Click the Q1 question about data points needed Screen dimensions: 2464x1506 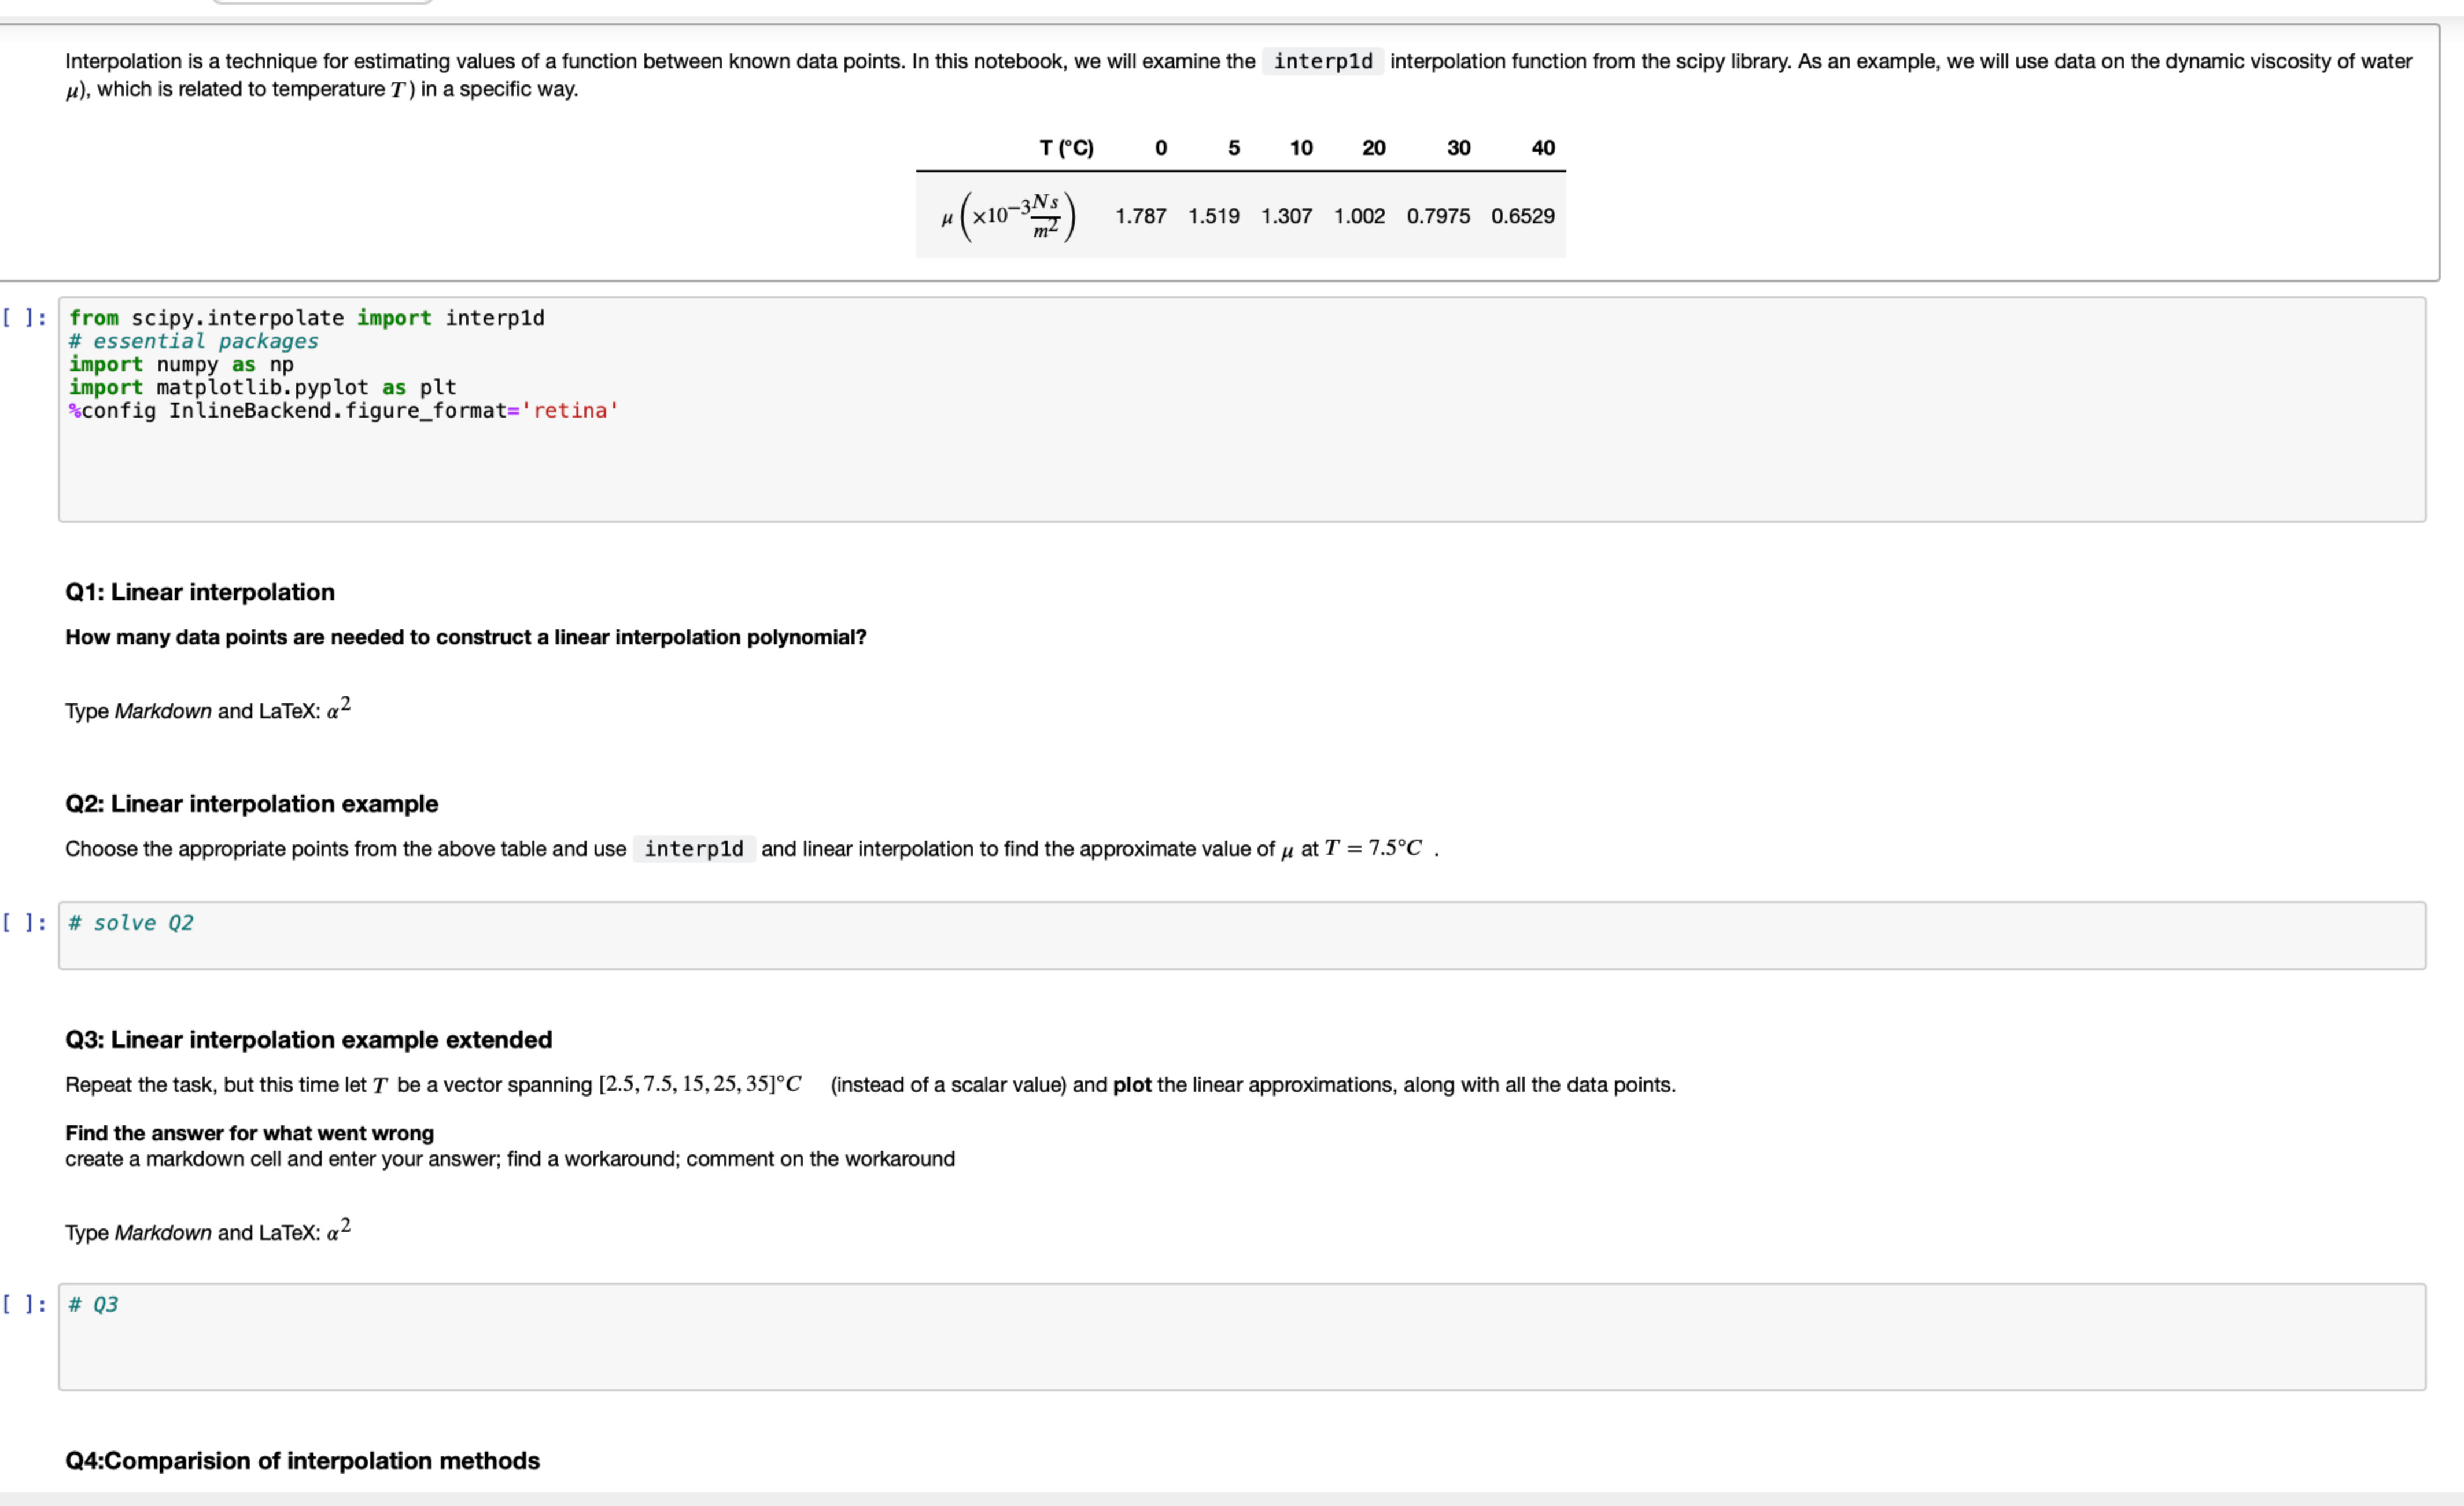coord(465,637)
